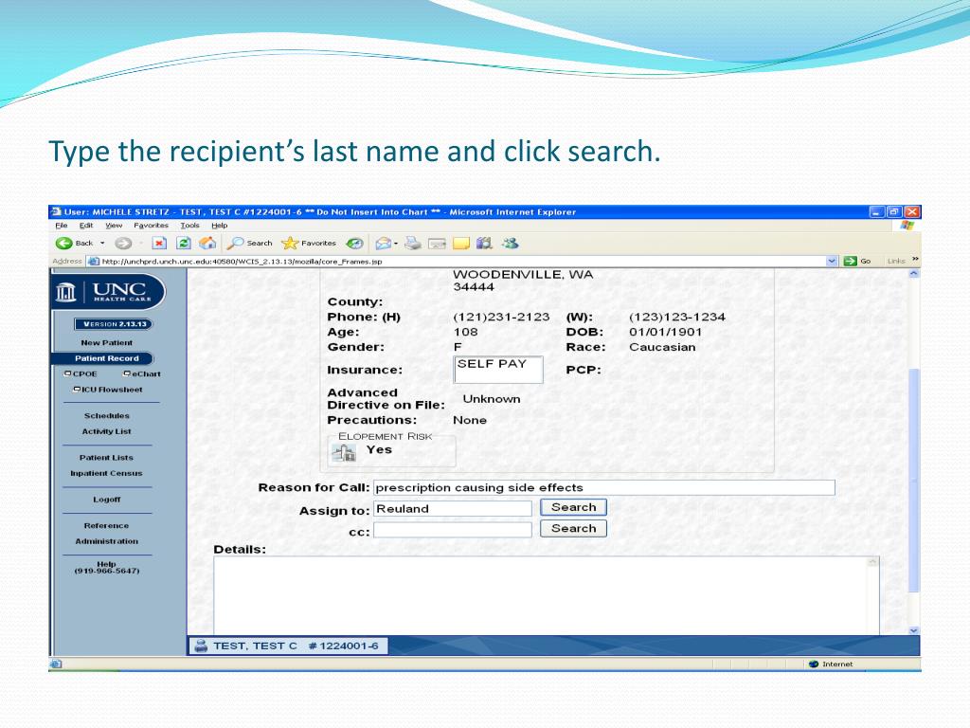970x728 pixels.
Task: Expand the Links toolbar chevron
Action: (916, 260)
